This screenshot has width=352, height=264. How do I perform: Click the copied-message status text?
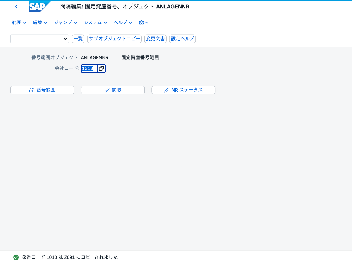tap(70, 257)
